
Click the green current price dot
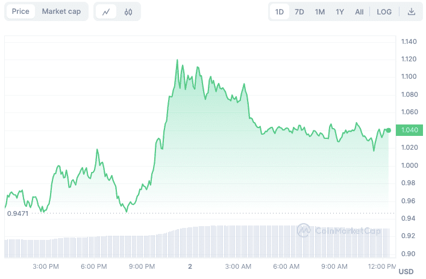pos(389,130)
